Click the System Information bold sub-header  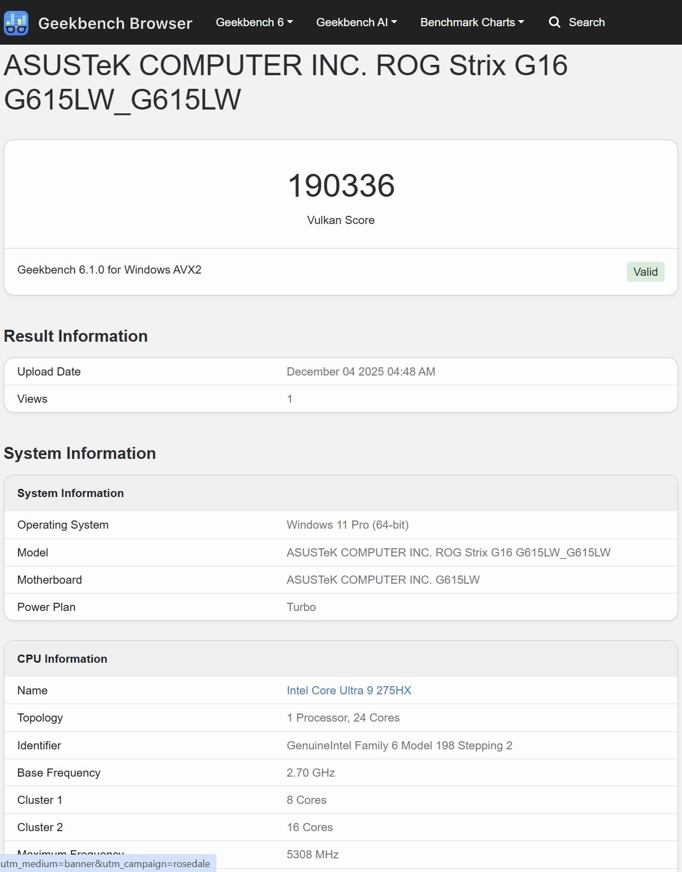(70, 493)
